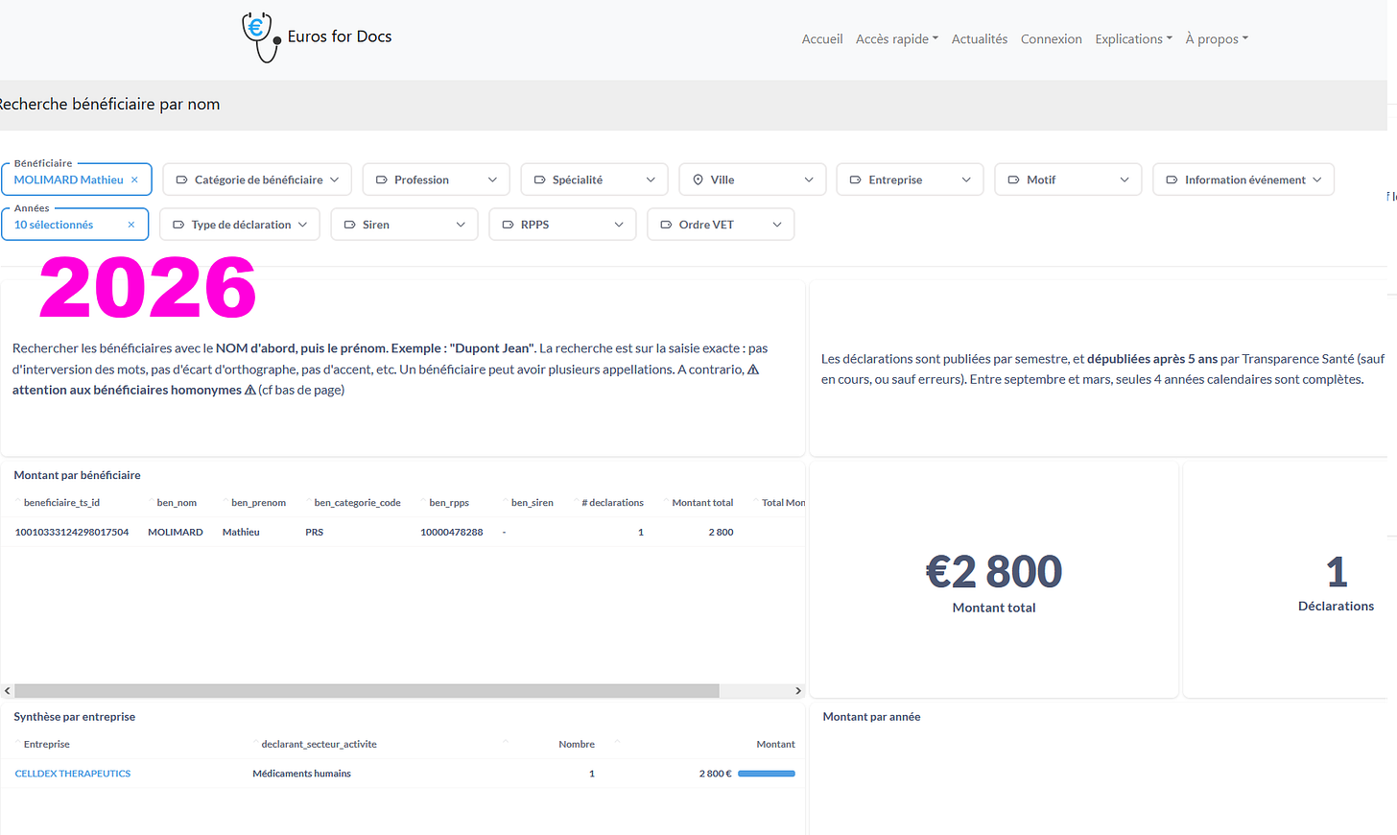Click the horizontal scrollbar thumb under the beneficiary table
The width and height of the screenshot is (1397, 835).
pyautogui.click(x=367, y=691)
